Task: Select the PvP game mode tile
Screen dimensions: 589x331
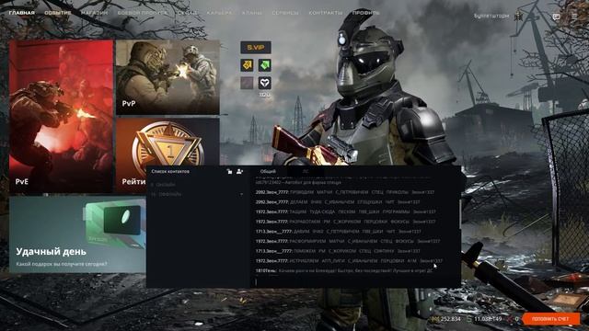Action: pyautogui.click(x=167, y=77)
